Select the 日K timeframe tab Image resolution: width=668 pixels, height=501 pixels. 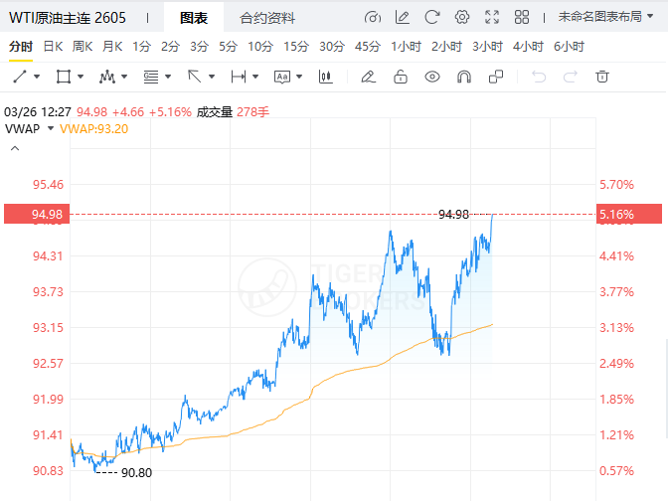(x=53, y=47)
